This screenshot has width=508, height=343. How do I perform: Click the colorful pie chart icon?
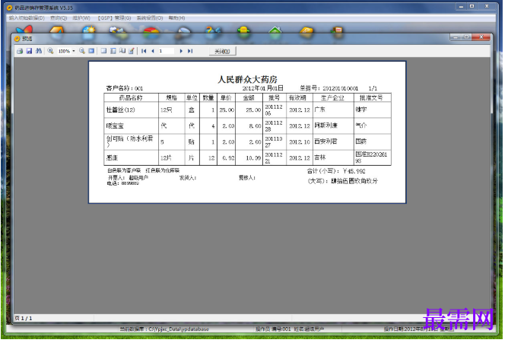pyautogui.click(x=151, y=32)
